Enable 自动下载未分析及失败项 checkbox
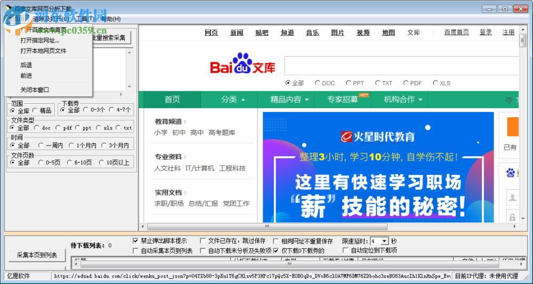 [203, 251]
